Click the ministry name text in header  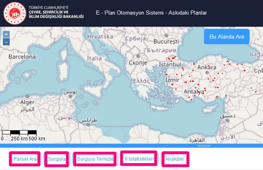(x=56, y=12)
